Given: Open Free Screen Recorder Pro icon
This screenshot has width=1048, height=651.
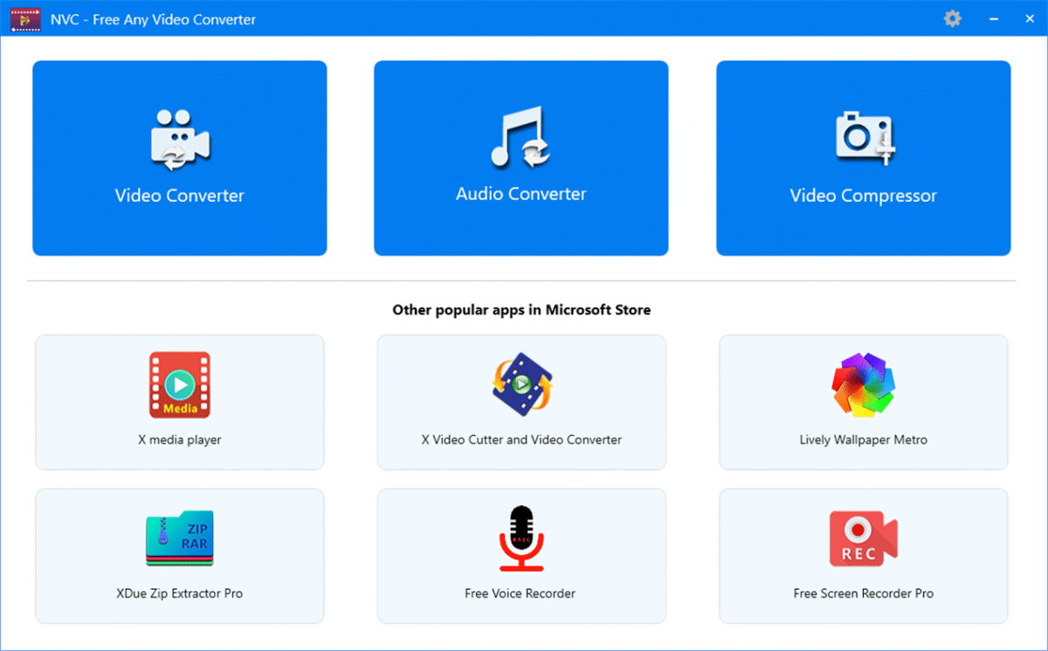Looking at the screenshot, I should pyautogui.click(x=863, y=536).
